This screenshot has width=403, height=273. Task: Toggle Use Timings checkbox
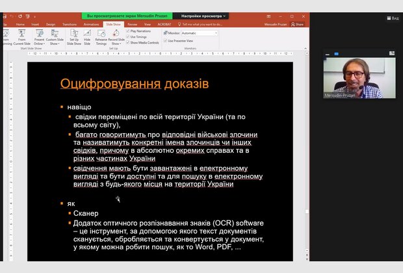128,36
